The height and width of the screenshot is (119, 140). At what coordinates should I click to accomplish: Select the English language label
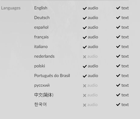[x=41, y=8]
